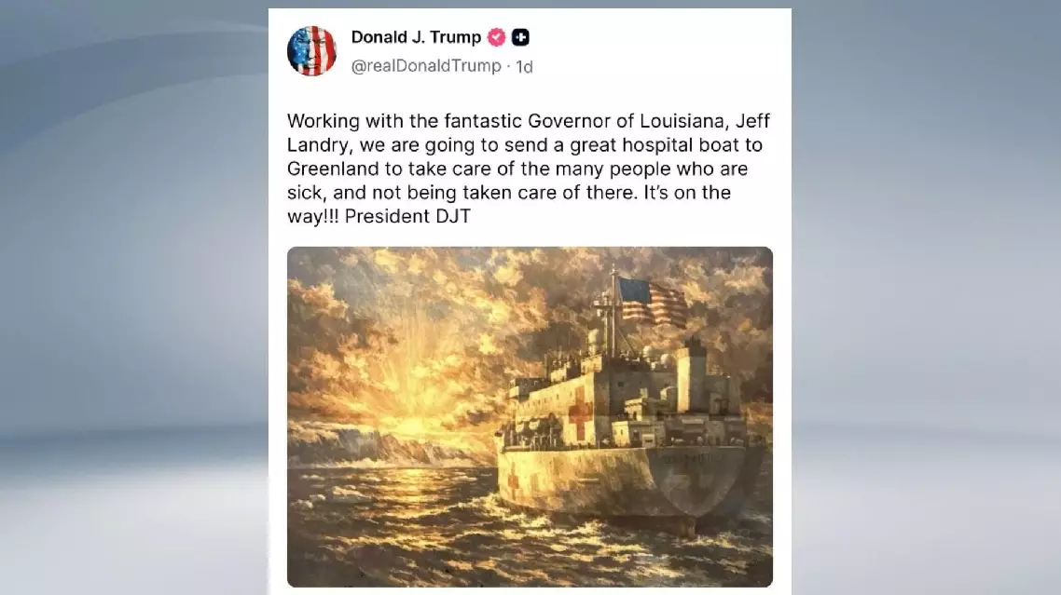Viewport: 1061px width, 595px height.
Task: Click the gray backdrop left of post
Action: pyautogui.click(x=134, y=298)
